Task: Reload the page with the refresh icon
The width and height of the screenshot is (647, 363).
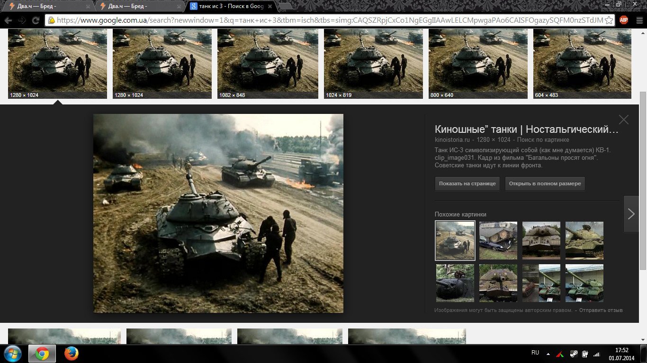Action: [36, 20]
